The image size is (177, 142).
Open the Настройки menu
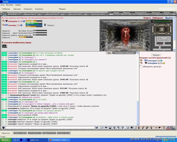[x=9, y=5]
